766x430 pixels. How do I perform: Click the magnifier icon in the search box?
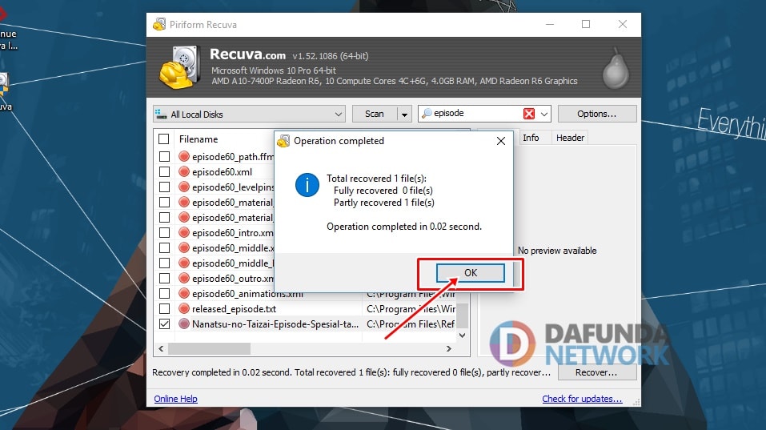(x=427, y=114)
